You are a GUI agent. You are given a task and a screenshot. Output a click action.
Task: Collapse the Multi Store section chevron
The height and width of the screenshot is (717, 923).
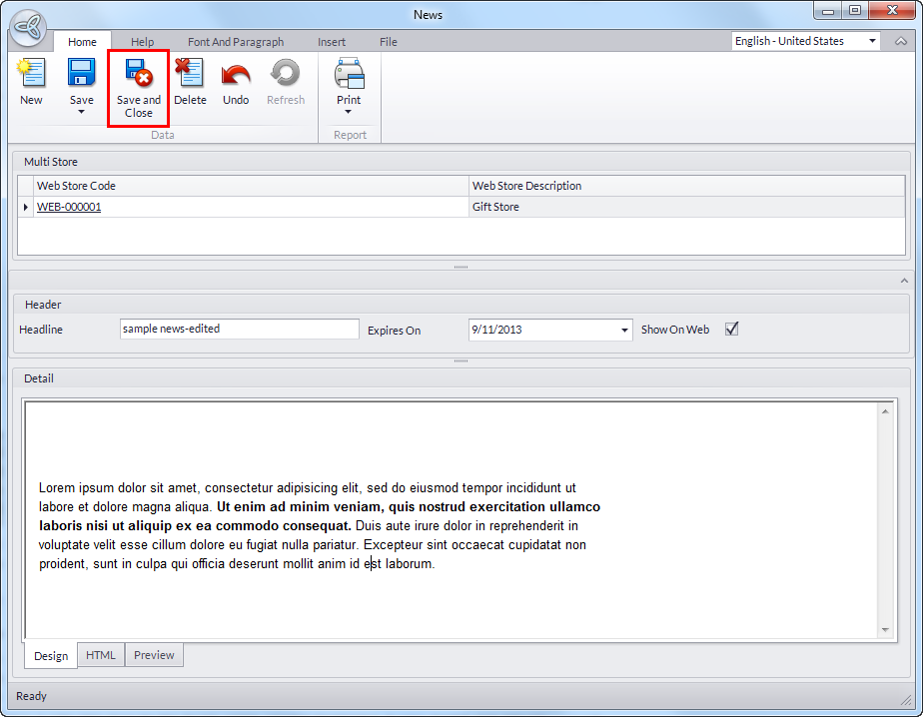[x=904, y=281]
